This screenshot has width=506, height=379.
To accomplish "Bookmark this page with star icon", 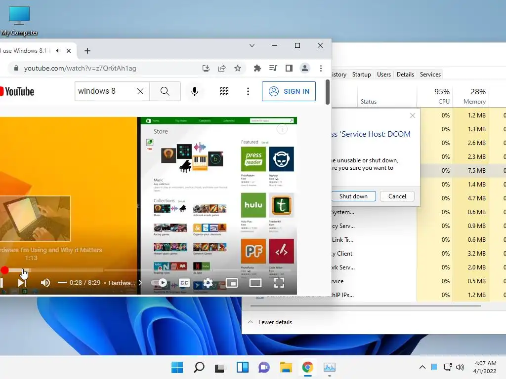I will [238, 68].
